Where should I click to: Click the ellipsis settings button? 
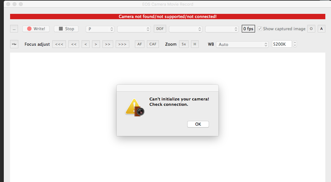click(14, 29)
